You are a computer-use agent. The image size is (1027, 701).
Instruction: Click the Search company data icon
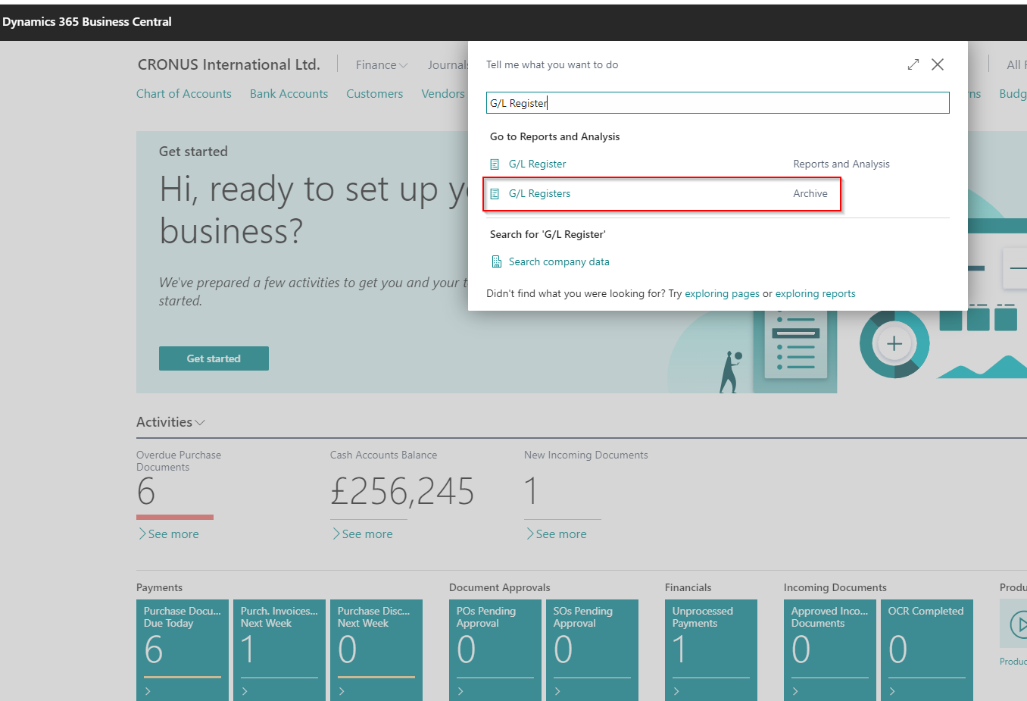(x=497, y=261)
